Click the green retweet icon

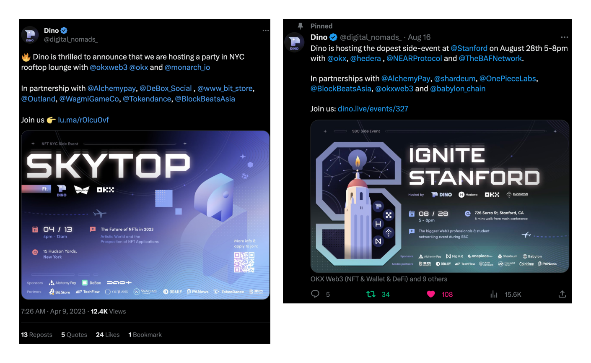tap(371, 294)
